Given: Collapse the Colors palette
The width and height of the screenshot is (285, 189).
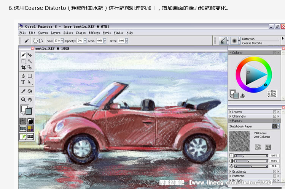Looking at the screenshot, I should (x=230, y=52).
